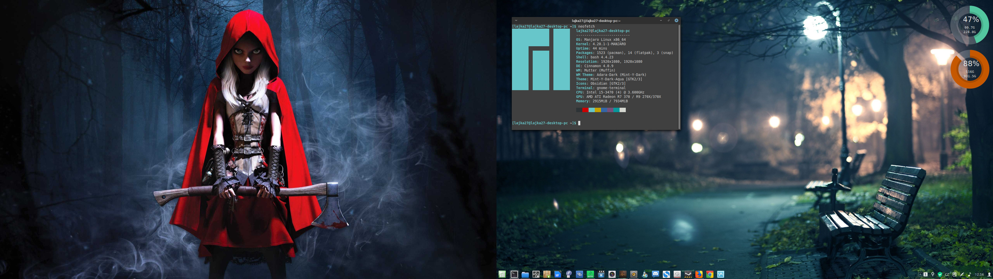Click the 'WM: Mutter (Muffin)' line
The width and height of the screenshot is (993, 279).
coord(596,71)
